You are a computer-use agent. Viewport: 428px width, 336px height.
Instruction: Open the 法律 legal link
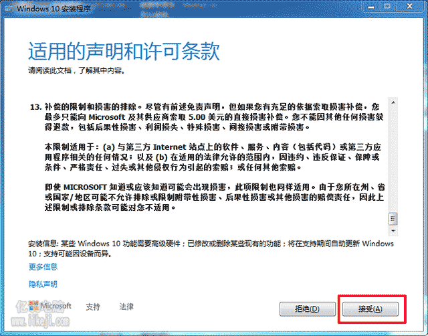coord(126,307)
